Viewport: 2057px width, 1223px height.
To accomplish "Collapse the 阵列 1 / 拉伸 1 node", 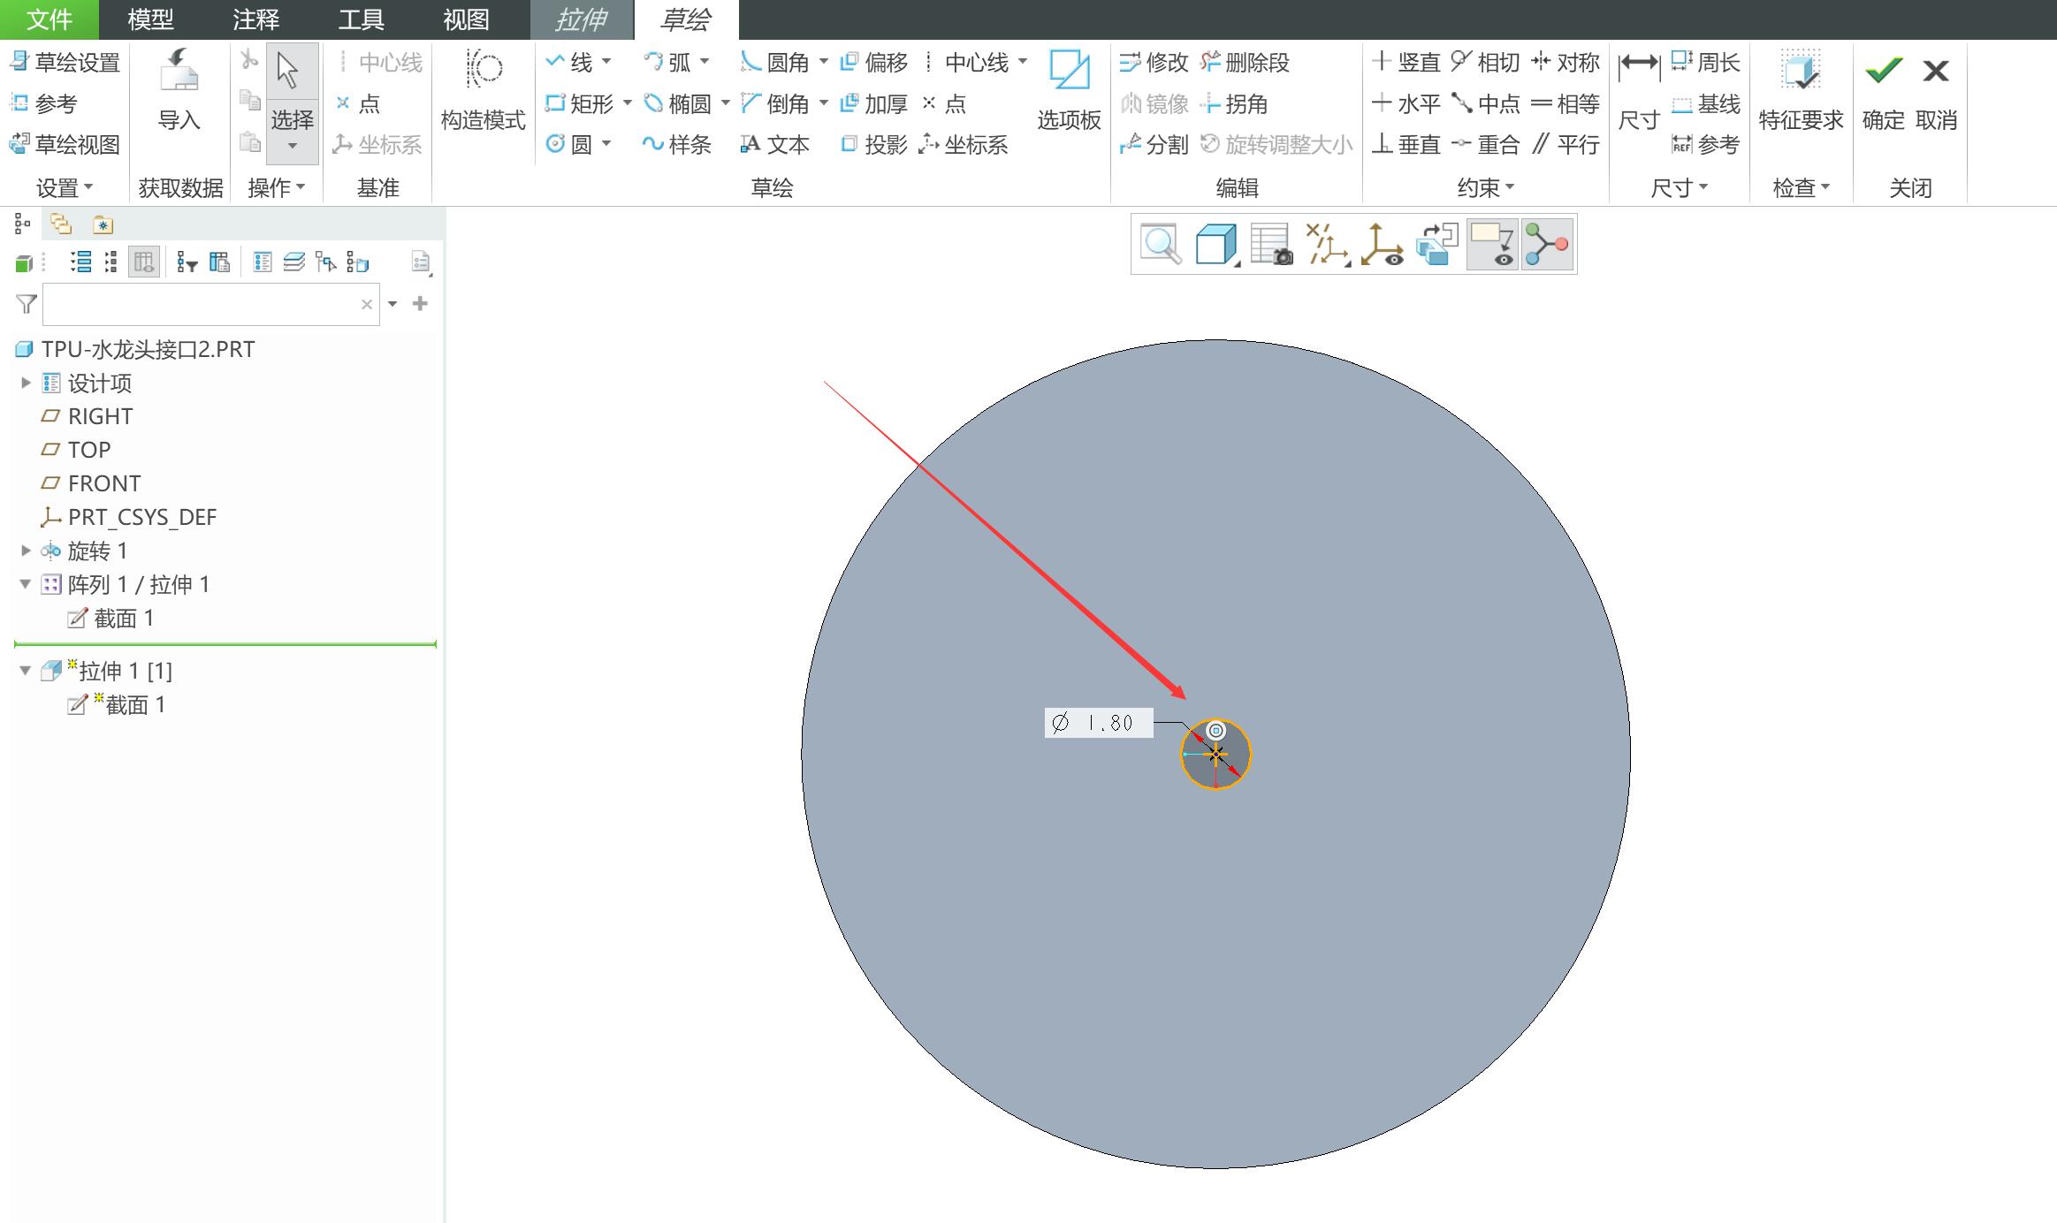I will tap(26, 584).
